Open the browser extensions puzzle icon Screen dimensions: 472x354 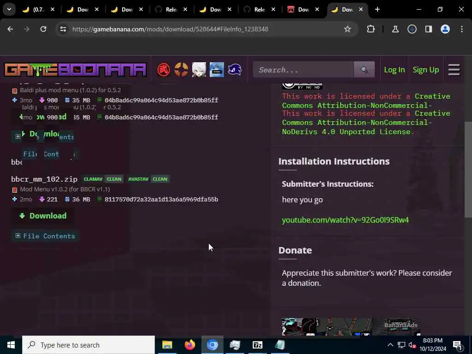371,29
